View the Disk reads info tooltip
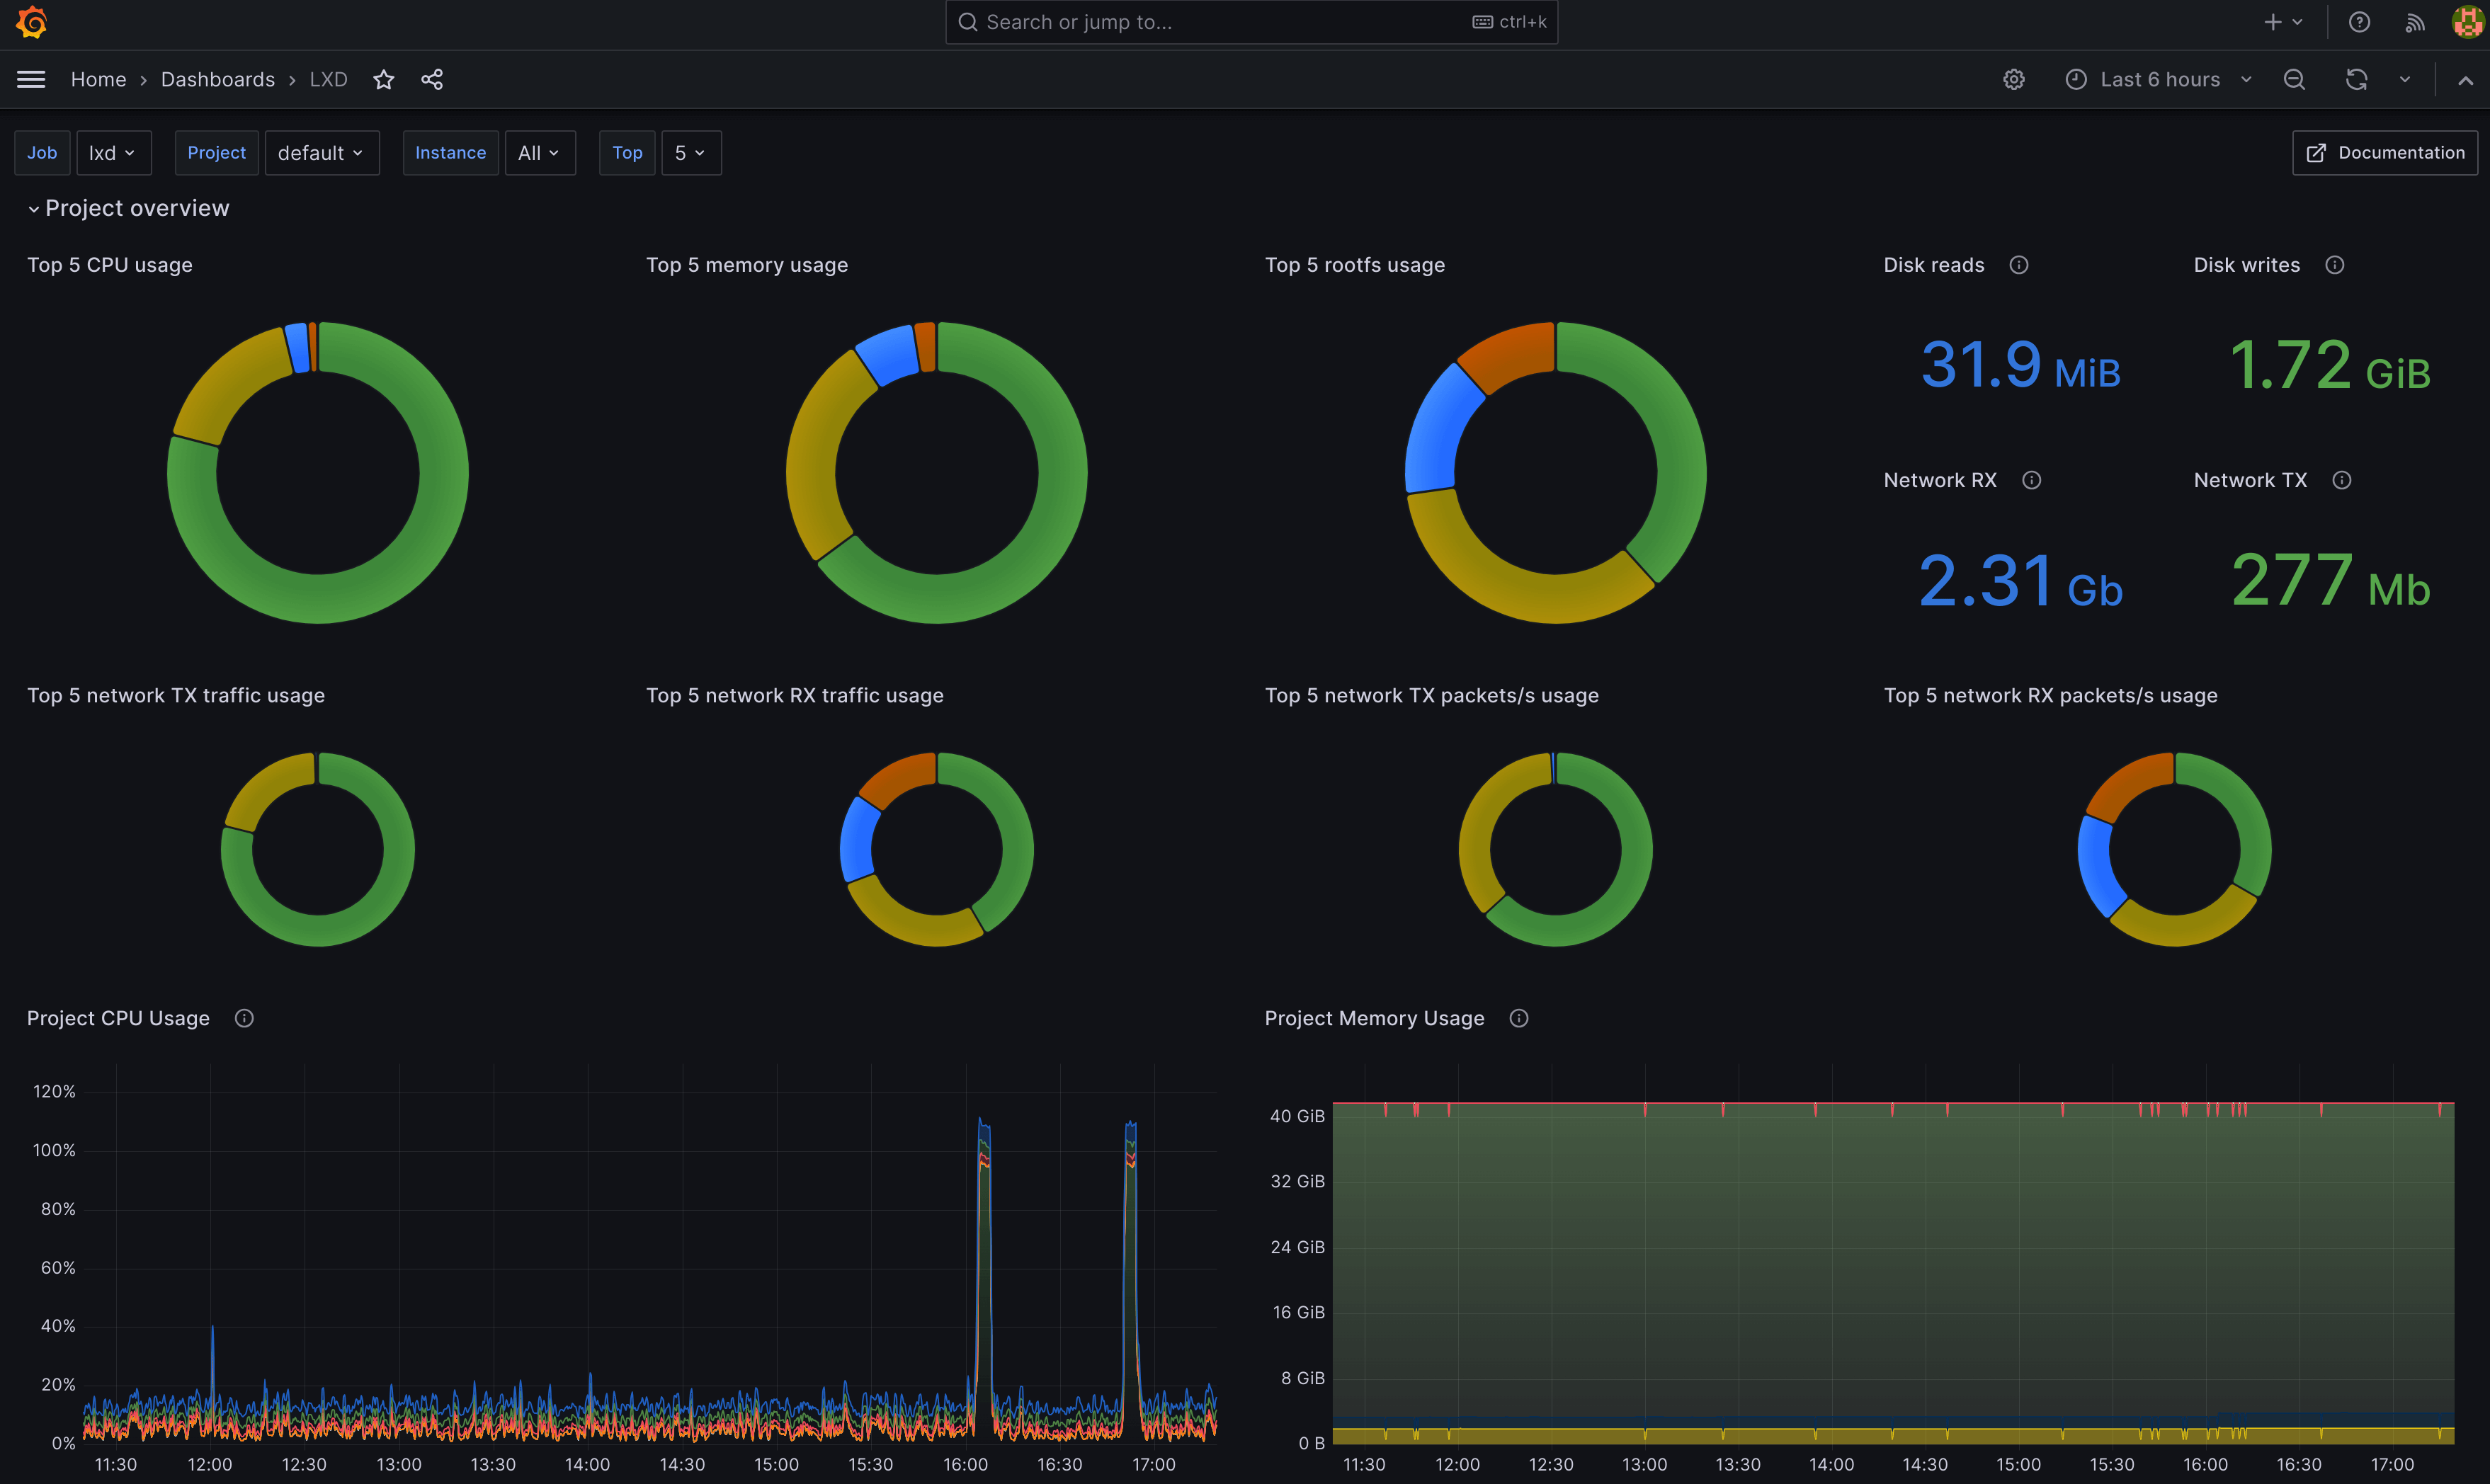Image resolution: width=2490 pixels, height=1484 pixels. tap(2019, 265)
